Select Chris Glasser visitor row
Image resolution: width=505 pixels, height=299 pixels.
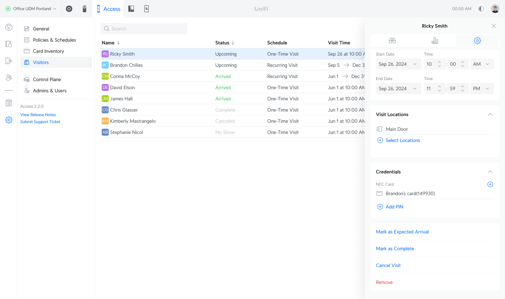(x=233, y=110)
